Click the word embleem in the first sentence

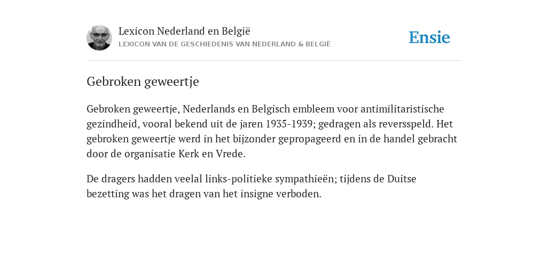[313, 109]
